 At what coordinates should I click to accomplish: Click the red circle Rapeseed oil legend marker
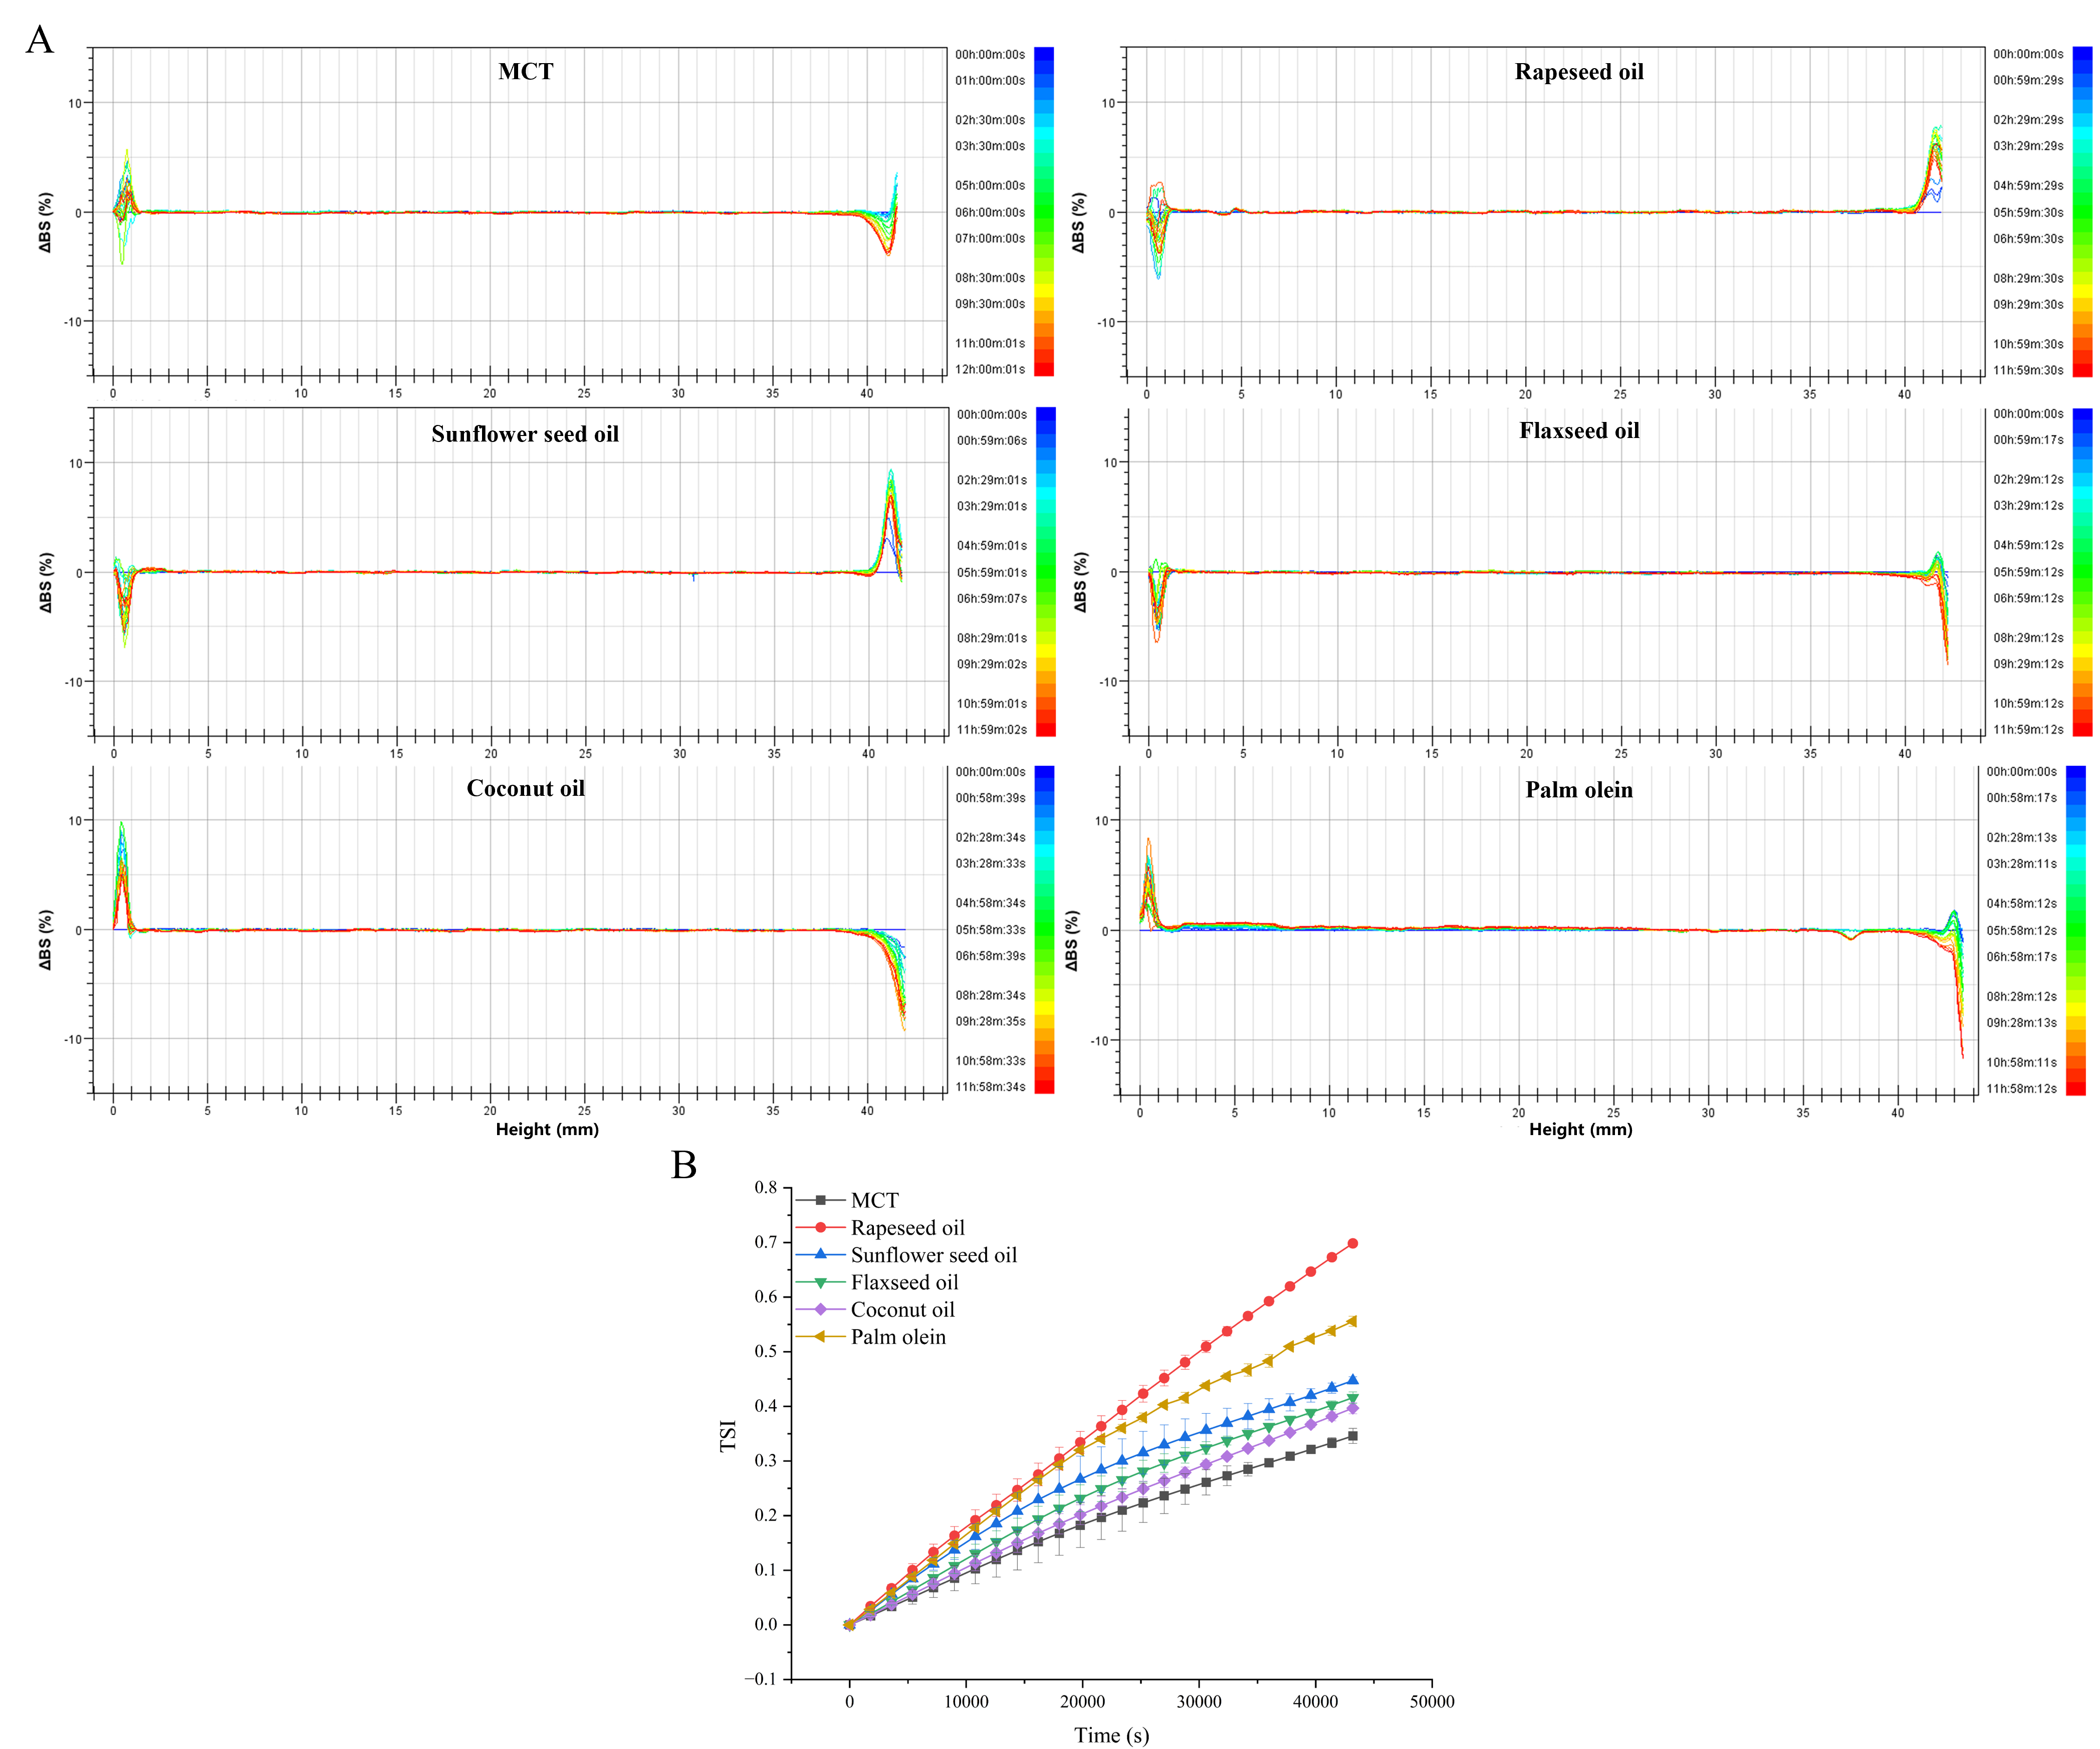coord(821,1227)
